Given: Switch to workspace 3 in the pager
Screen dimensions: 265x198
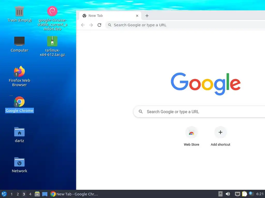Looking at the screenshot, I should pyautogui.click(x=24, y=194).
